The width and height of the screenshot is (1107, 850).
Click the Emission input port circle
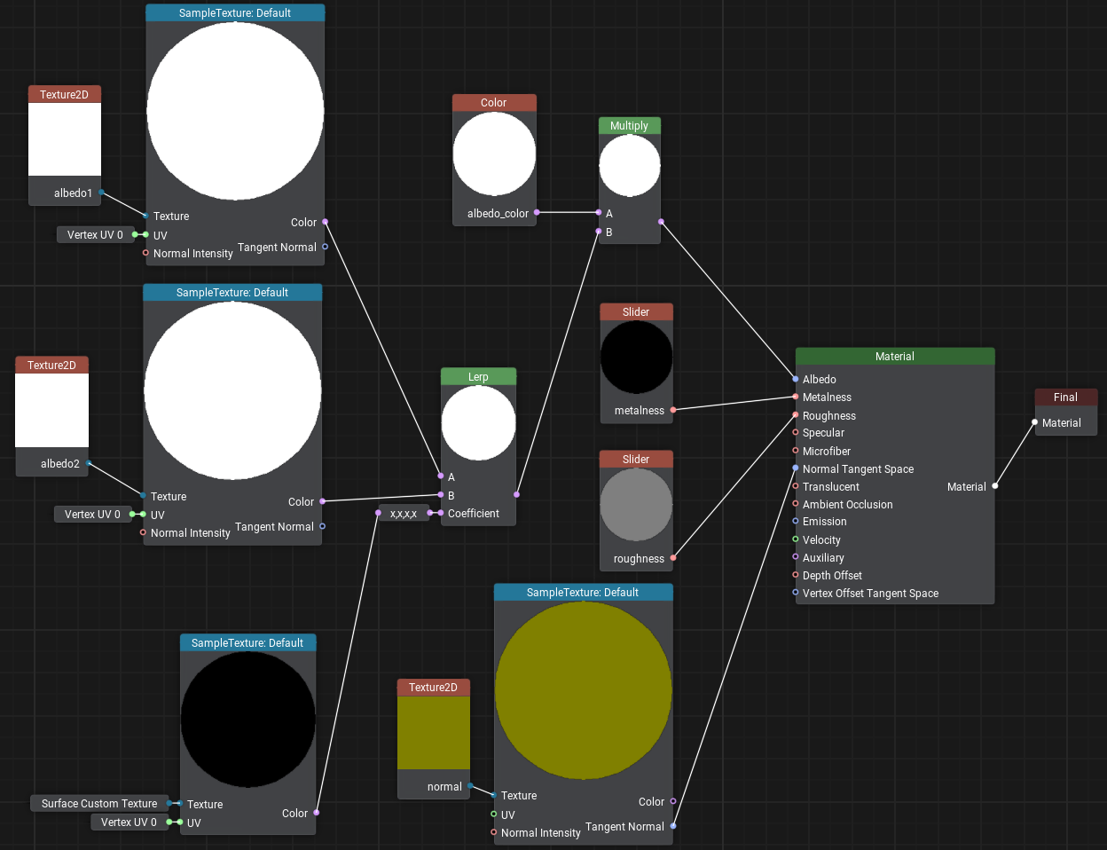click(x=796, y=522)
